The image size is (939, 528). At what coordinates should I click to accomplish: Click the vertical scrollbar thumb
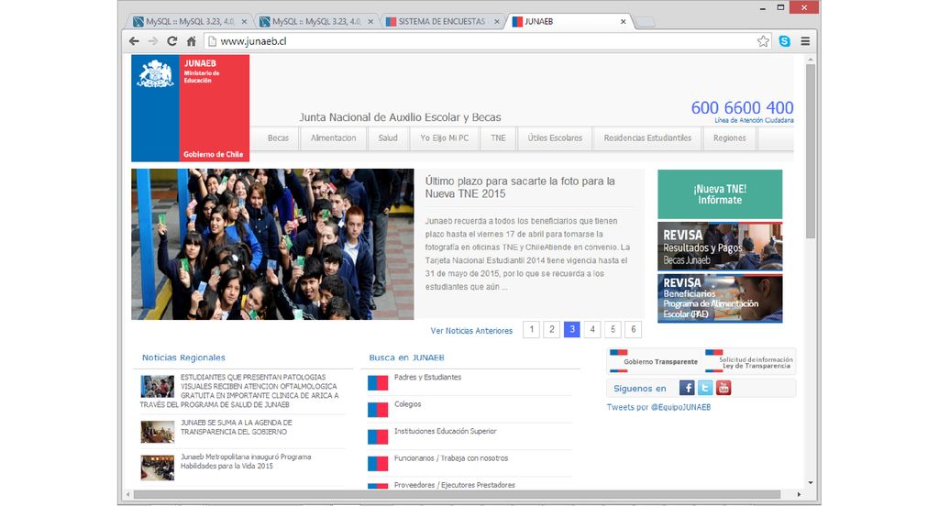[x=811, y=151]
